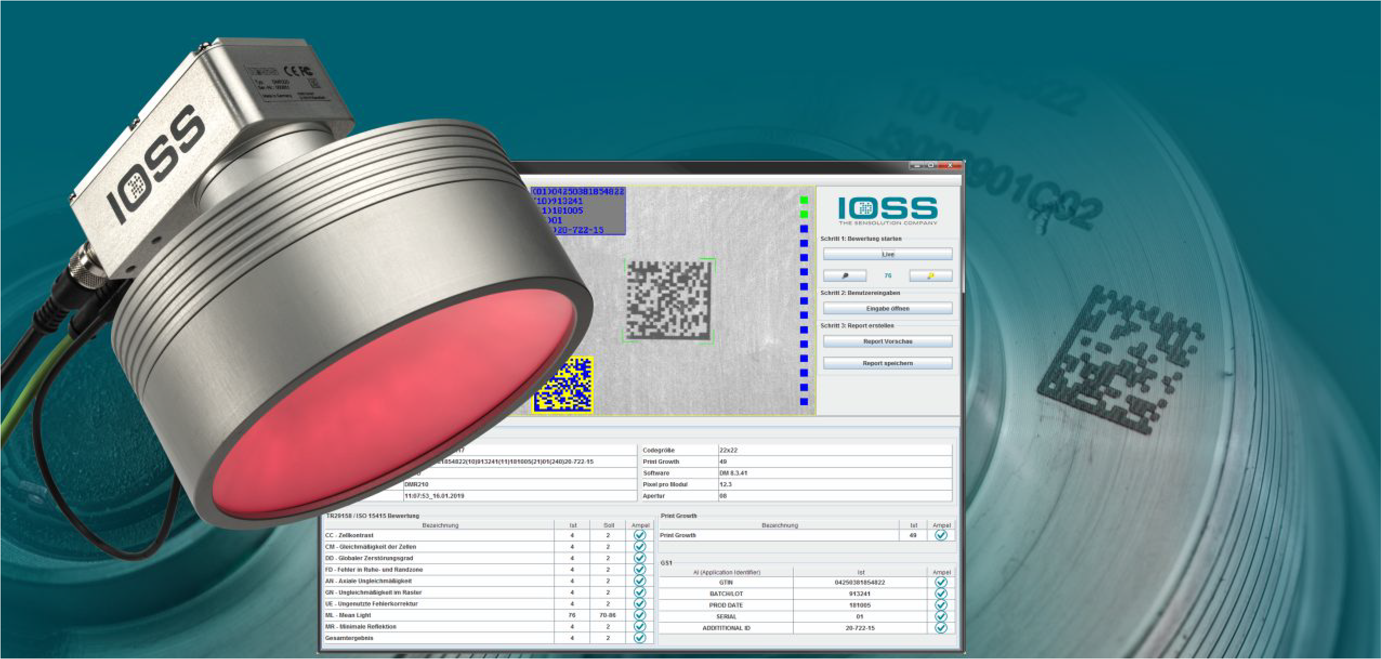Click the PROD DATE row checkmark icon
This screenshot has width=1381, height=659.
point(941,605)
